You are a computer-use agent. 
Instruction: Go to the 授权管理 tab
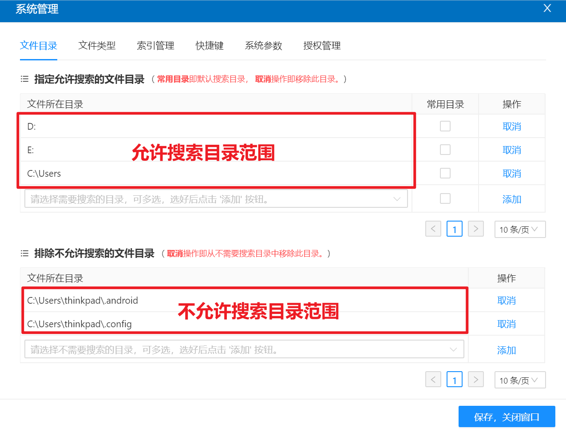322,46
